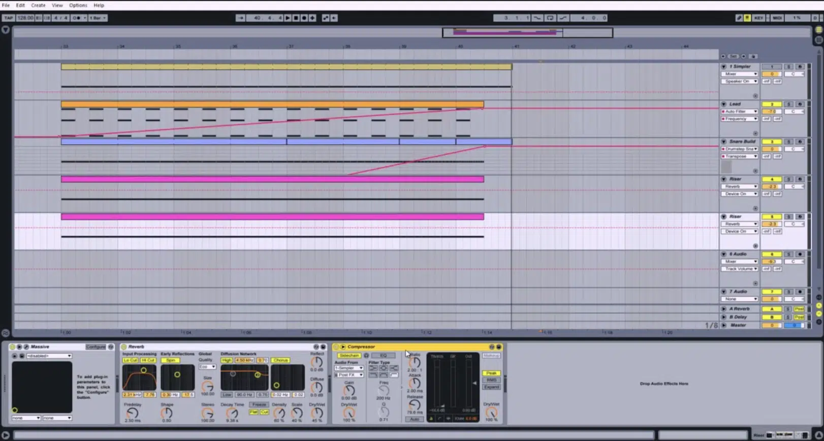Click the lock envelopes icon
Screen dimensions: 824x441
click(753, 56)
